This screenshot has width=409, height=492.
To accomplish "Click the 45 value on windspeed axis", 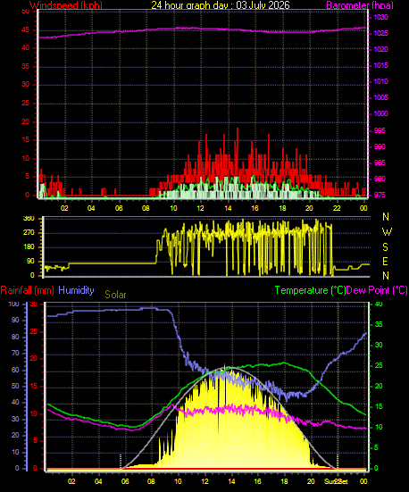I will (25, 30).
